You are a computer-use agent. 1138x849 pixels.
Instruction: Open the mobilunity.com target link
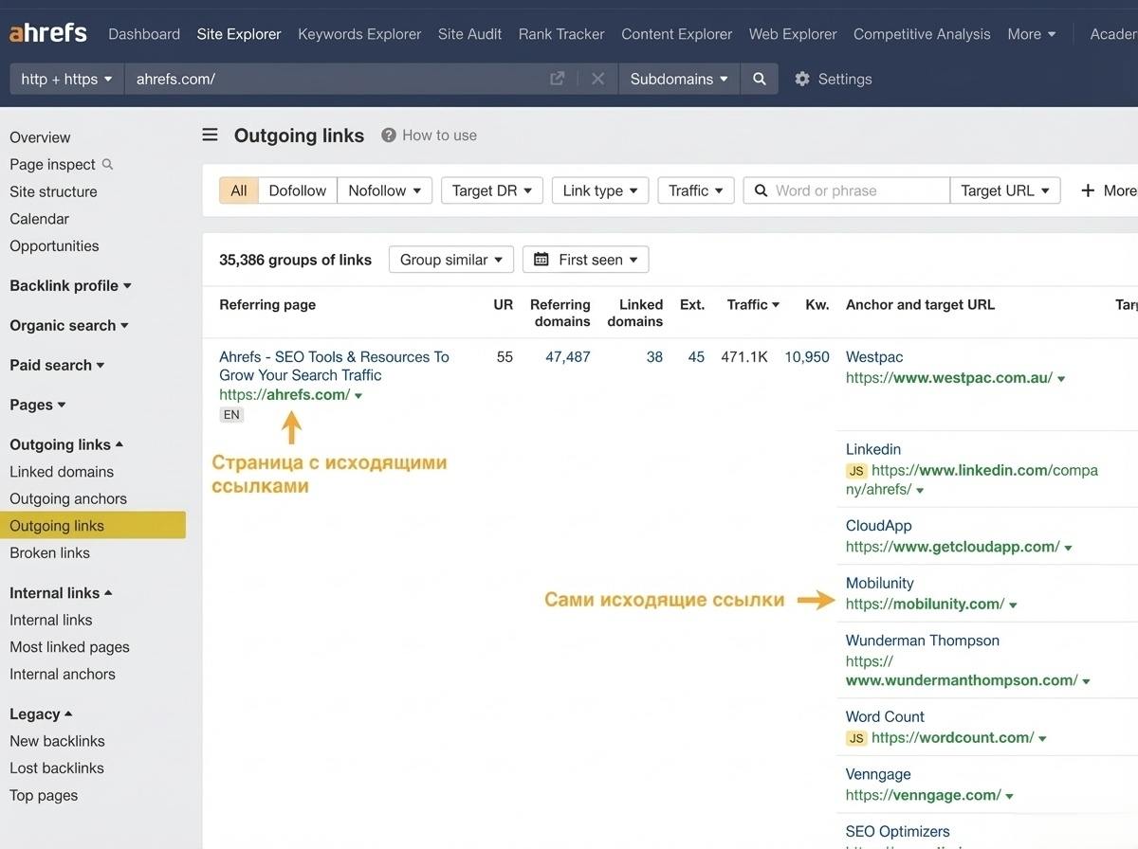[925, 604]
